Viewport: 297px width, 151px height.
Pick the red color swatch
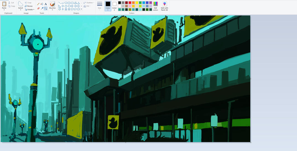point(130,2)
